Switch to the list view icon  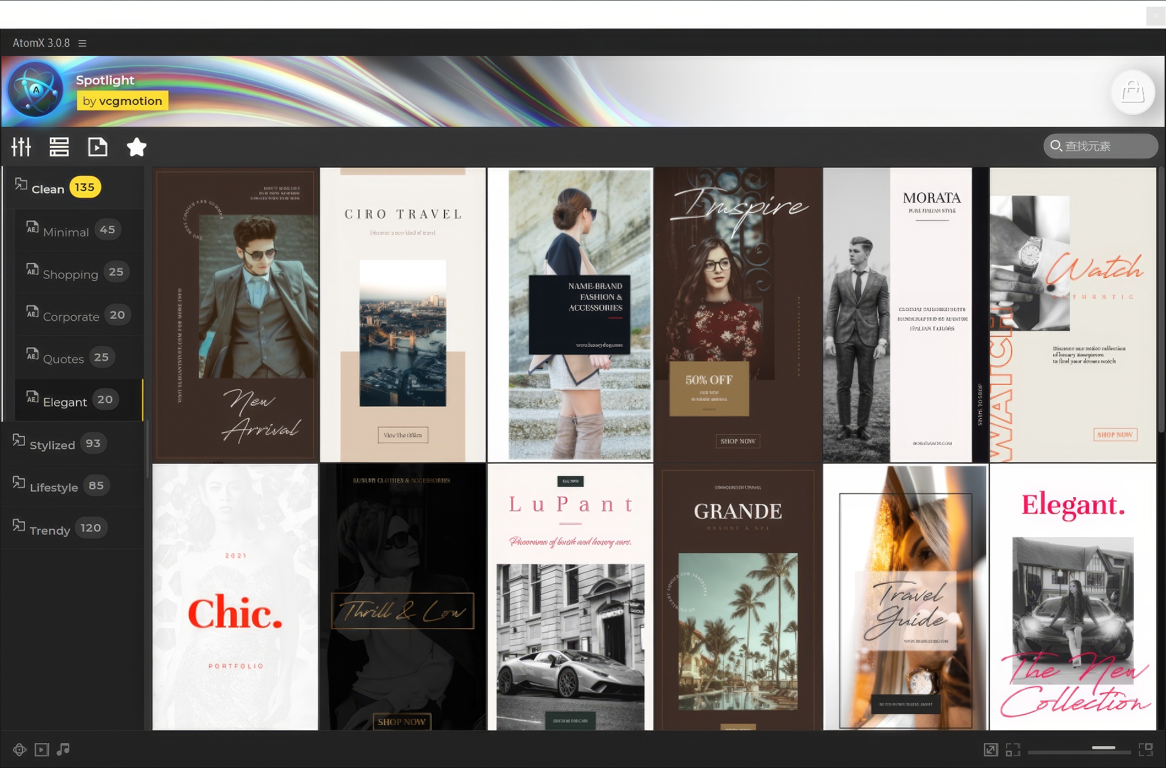pos(59,147)
